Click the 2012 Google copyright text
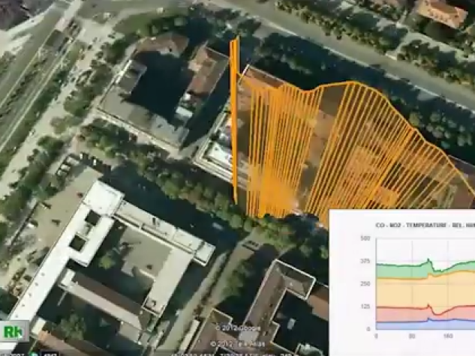 click(x=238, y=328)
